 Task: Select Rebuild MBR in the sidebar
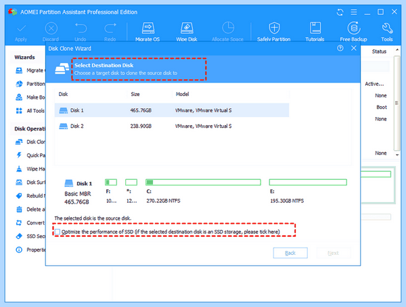(30, 195)
